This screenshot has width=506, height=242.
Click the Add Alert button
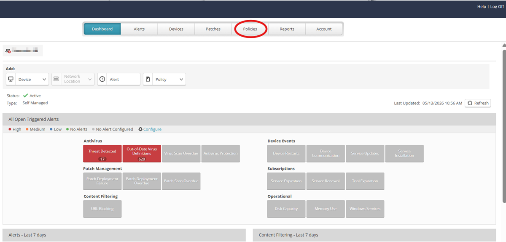pyautogui.click(x=119, y=79)
